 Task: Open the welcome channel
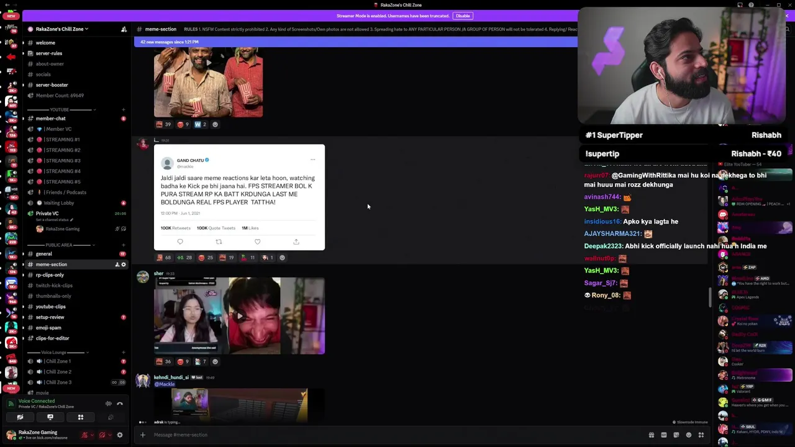[x=45, y=43]
